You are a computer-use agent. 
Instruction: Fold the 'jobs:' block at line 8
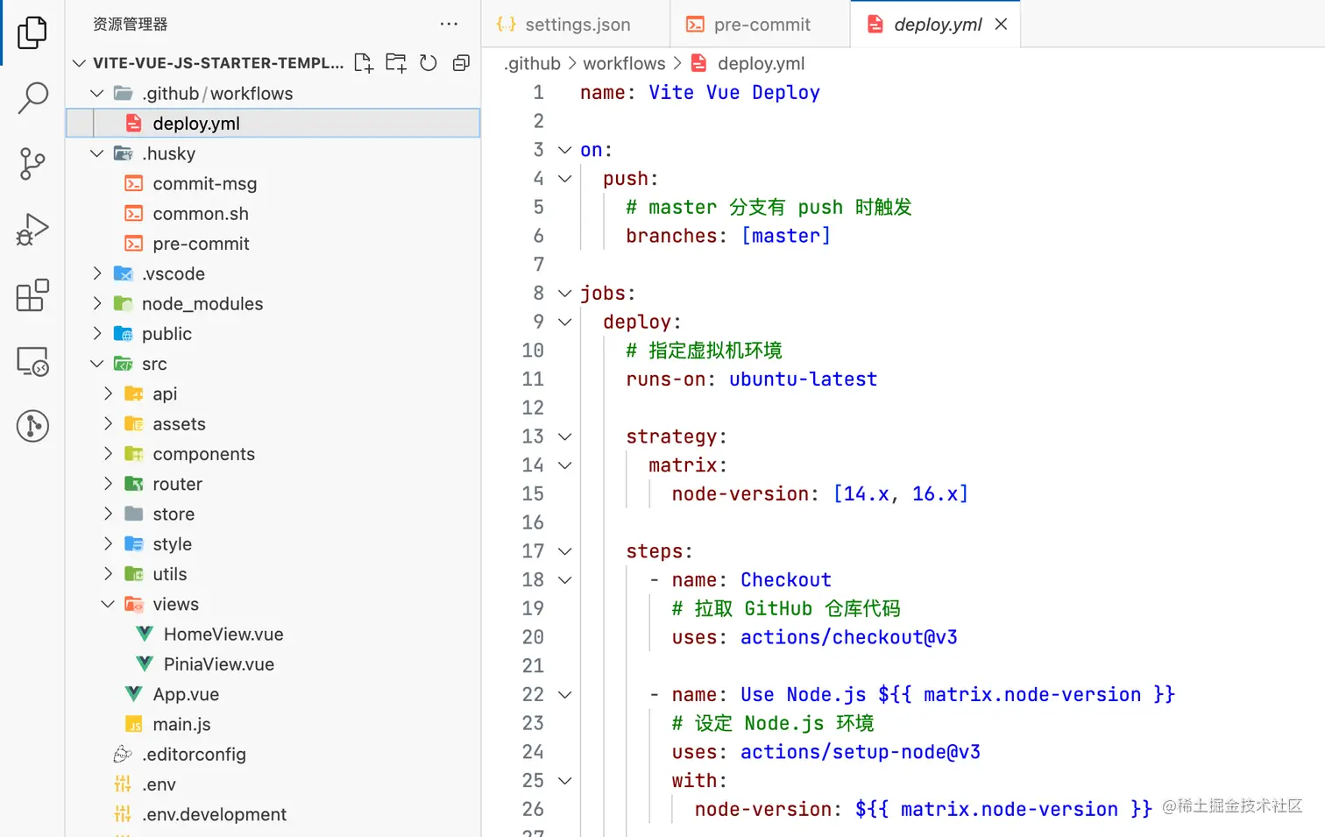565,294
